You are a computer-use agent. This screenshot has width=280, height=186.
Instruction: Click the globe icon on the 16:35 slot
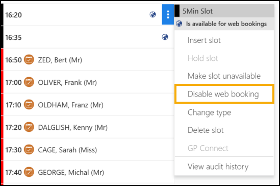pos(165,37)
